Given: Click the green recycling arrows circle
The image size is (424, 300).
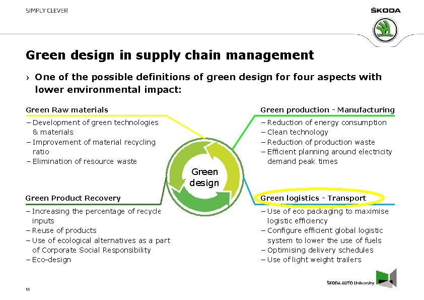Looking at the screenshot, I should click(205, 177).
